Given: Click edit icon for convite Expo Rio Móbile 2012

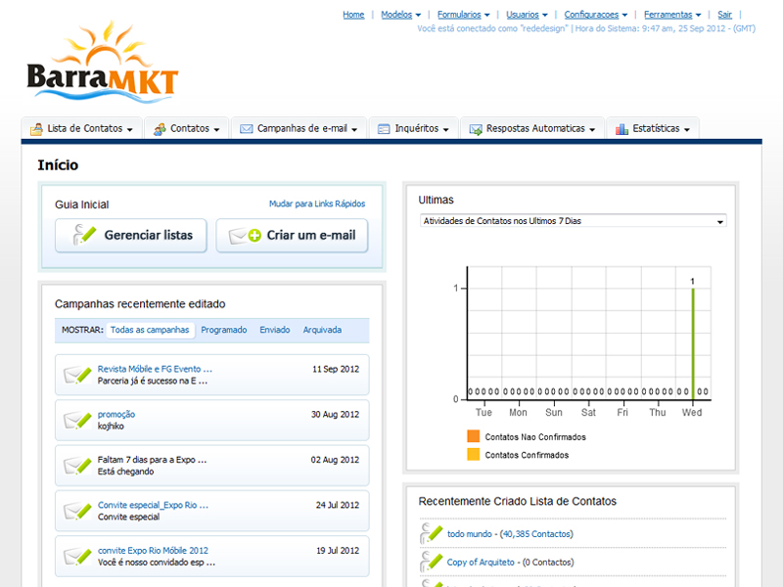Looking at the screenshot, I should 77,557.
